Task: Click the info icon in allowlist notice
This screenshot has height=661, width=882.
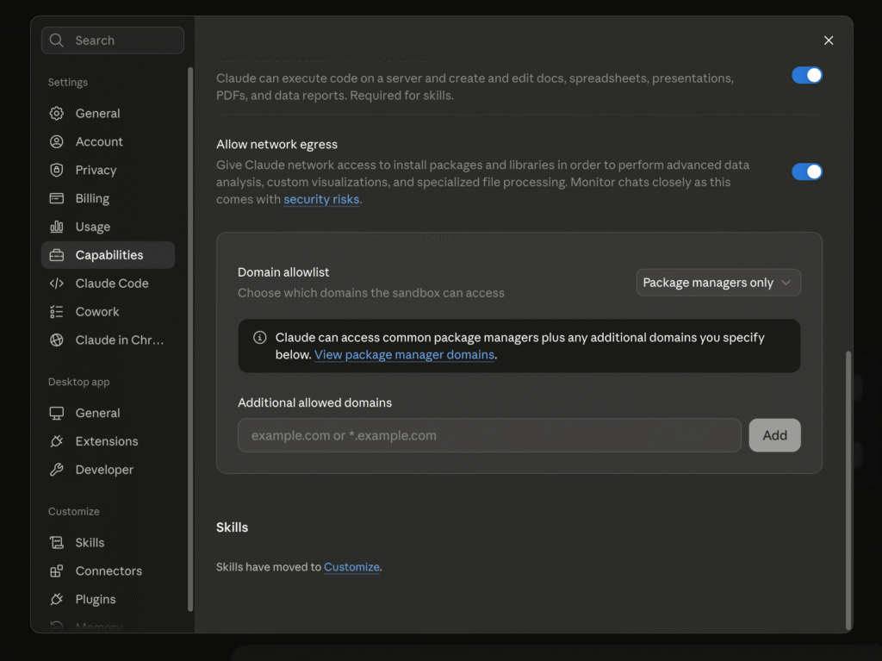Action: pyautogui.click(x=259, y=337)
